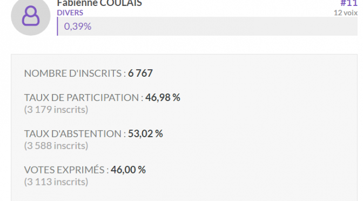Select the 53,02 % abstention value
This screenshot has height=201, width=363.
tap(145, 133)
